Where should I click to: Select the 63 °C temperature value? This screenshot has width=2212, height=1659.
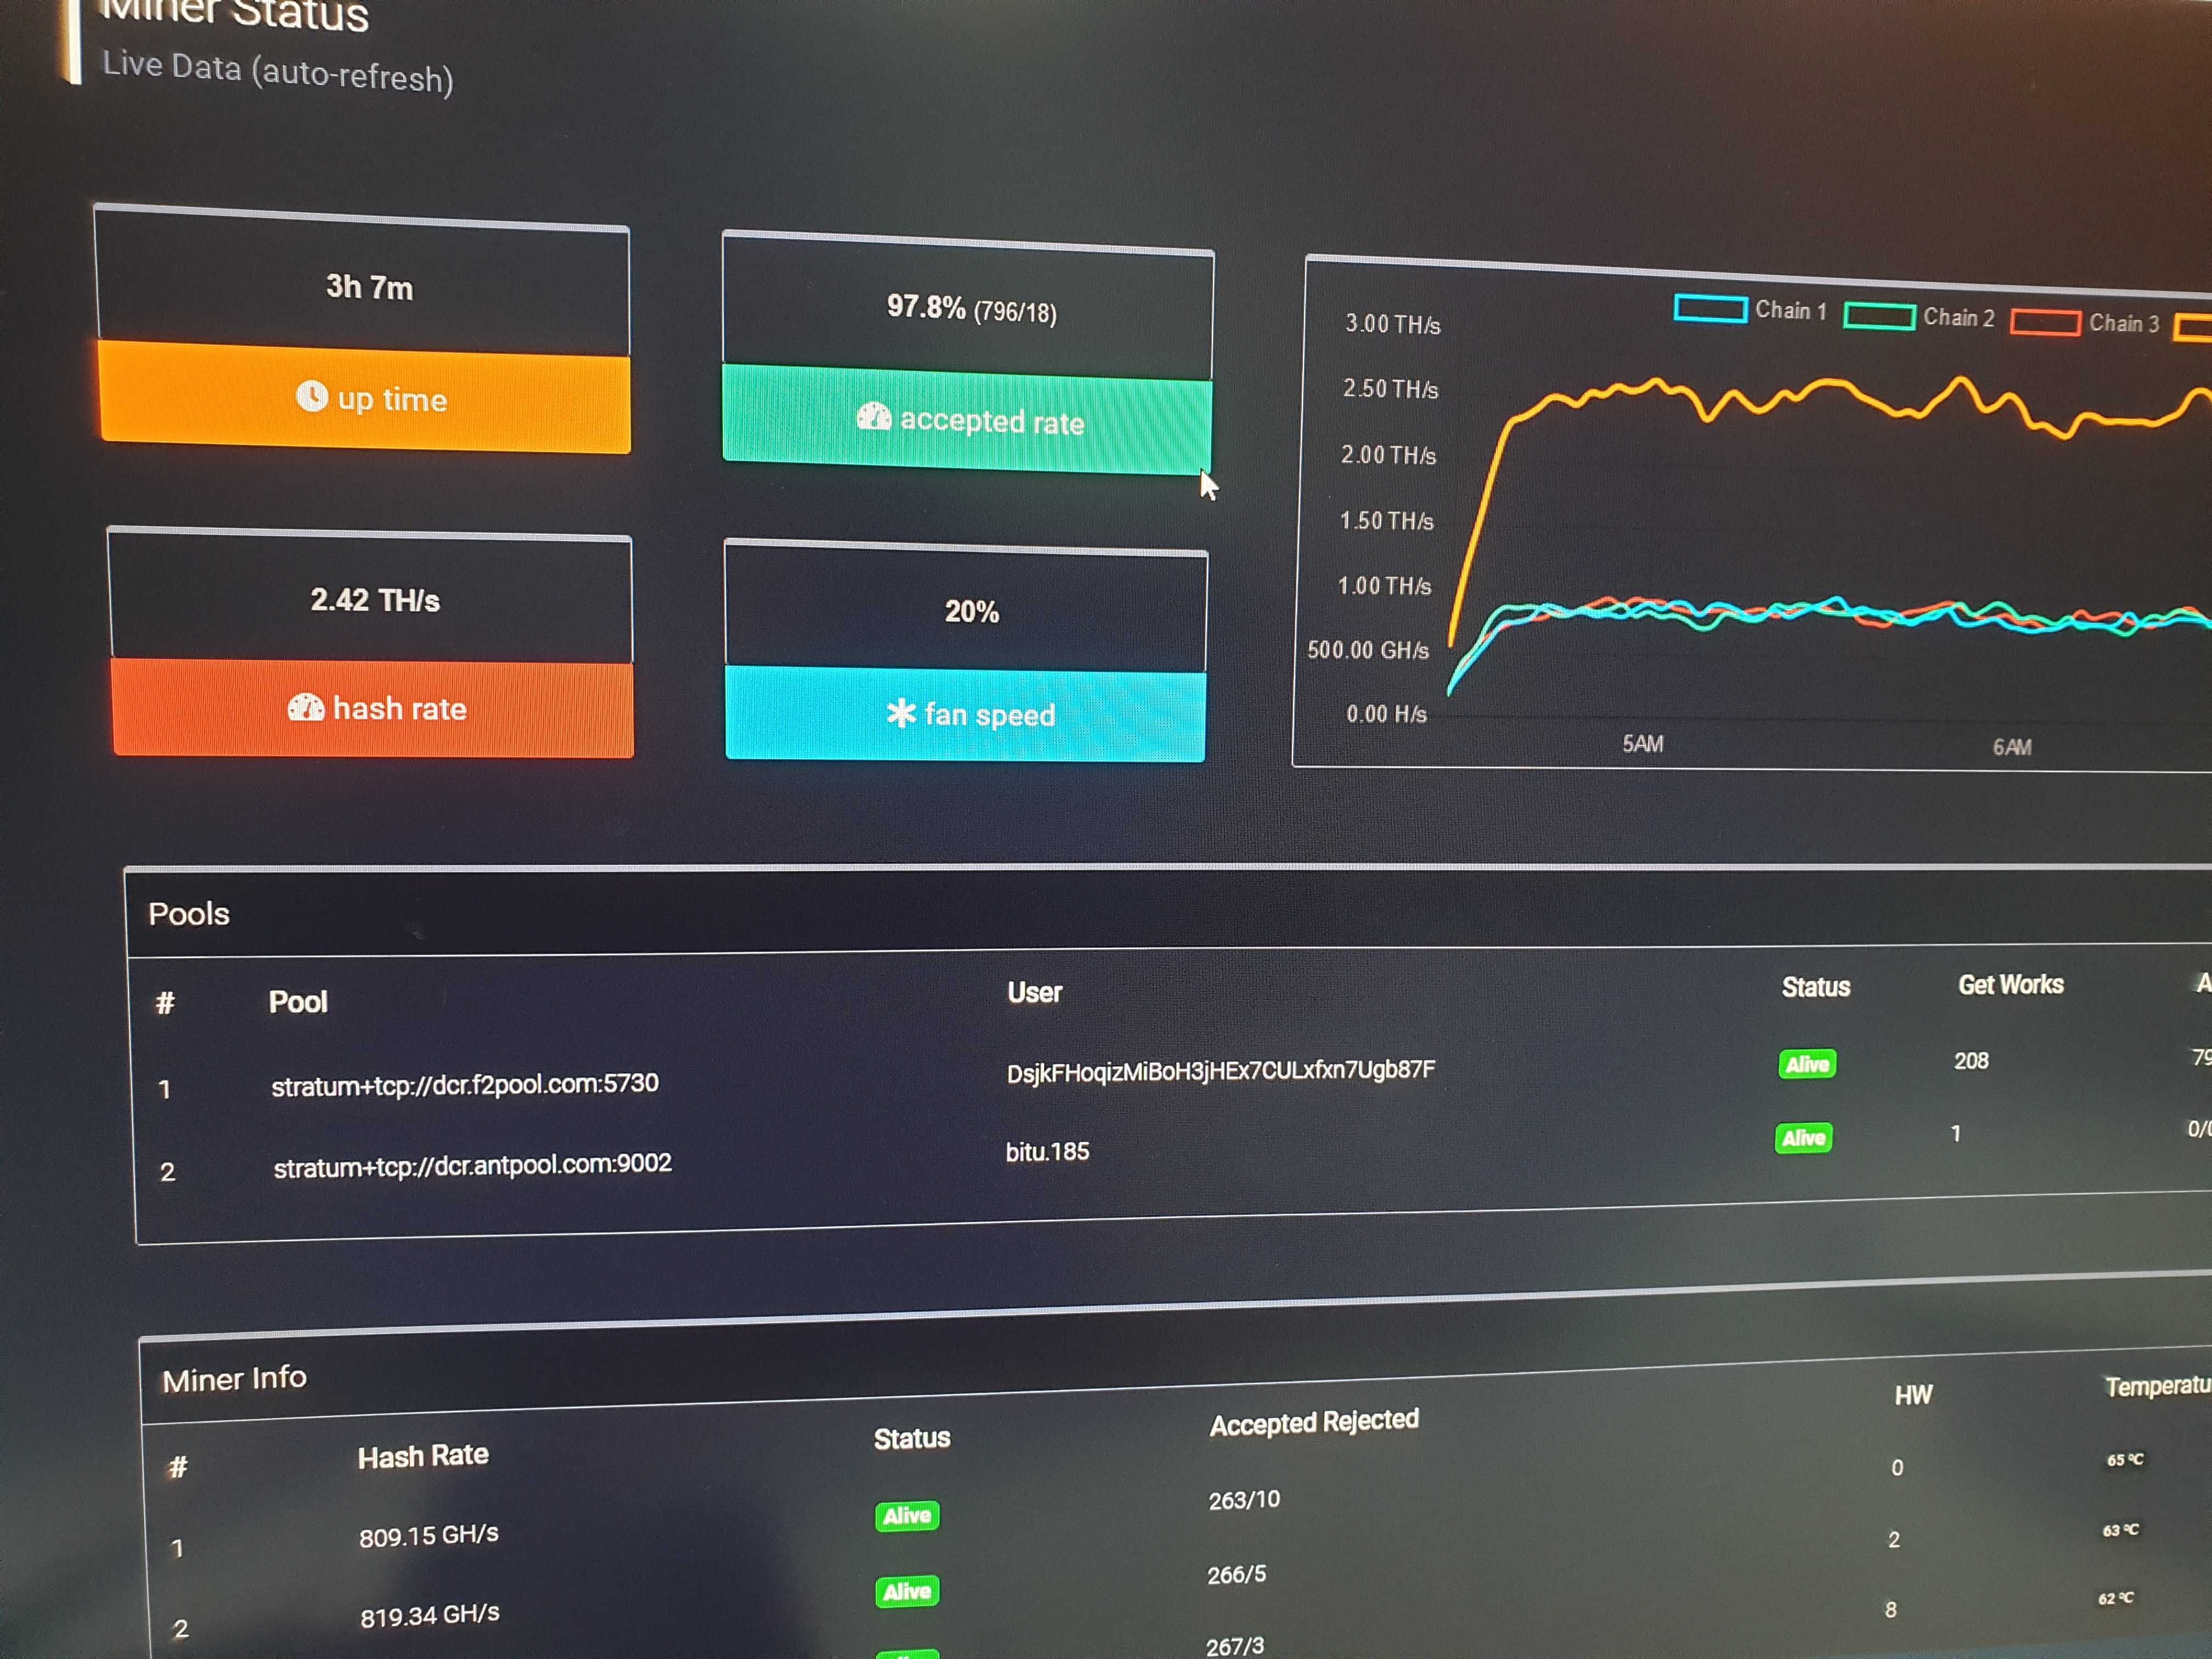click(x=2120, y=1530)
